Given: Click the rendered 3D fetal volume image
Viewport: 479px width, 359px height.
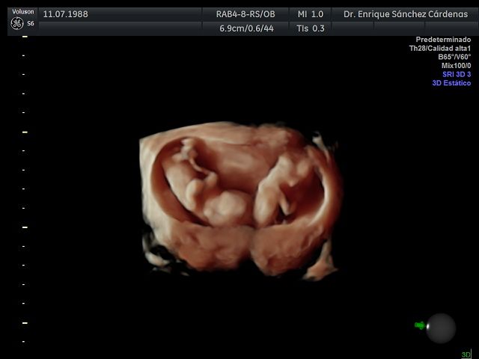Looking at the screenshot, I should click(241, 200).
